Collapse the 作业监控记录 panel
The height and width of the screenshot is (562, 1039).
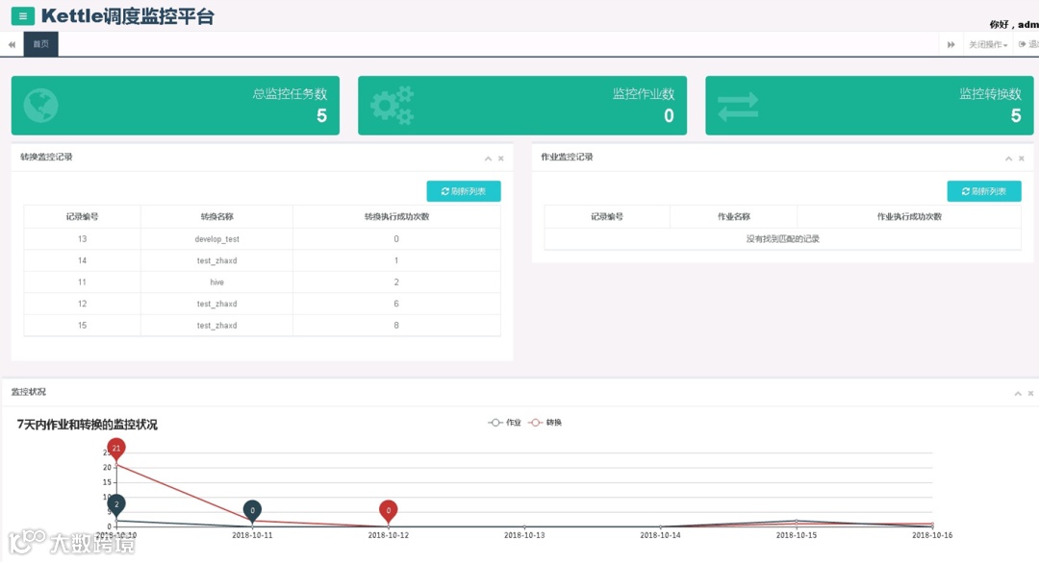click(x=1008, y=159)
